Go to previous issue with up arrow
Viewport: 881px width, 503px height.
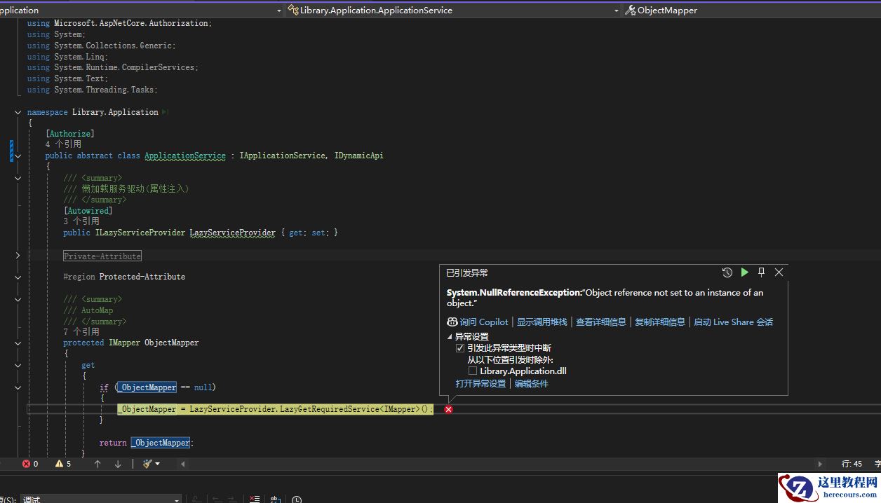tap(97, 464)
